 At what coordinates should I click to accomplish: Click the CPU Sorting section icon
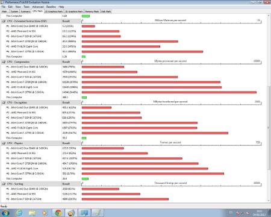[x=4, y=184]
